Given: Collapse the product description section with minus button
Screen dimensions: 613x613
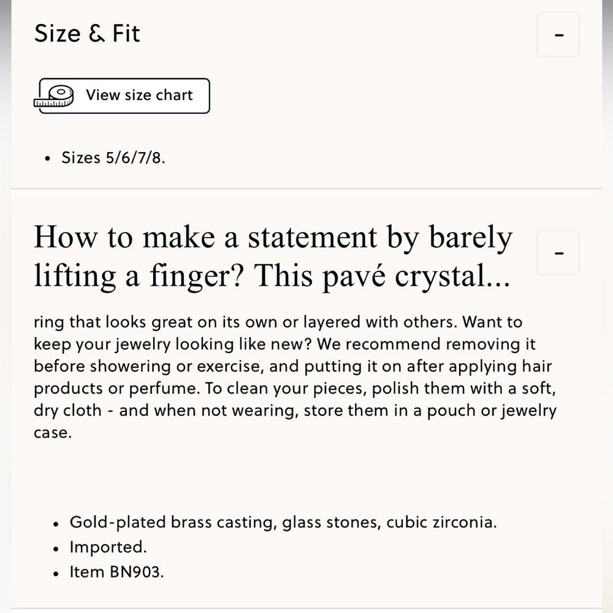Looking at the screenshot, I should click(x=558, y=253).
